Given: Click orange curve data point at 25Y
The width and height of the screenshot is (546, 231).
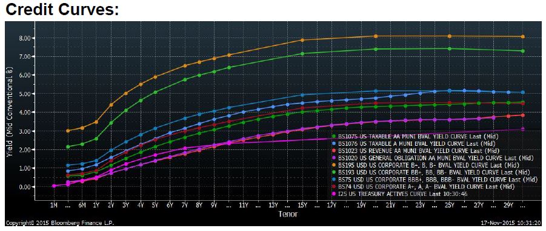Looking at the screenshot, I should pos(450,36).
